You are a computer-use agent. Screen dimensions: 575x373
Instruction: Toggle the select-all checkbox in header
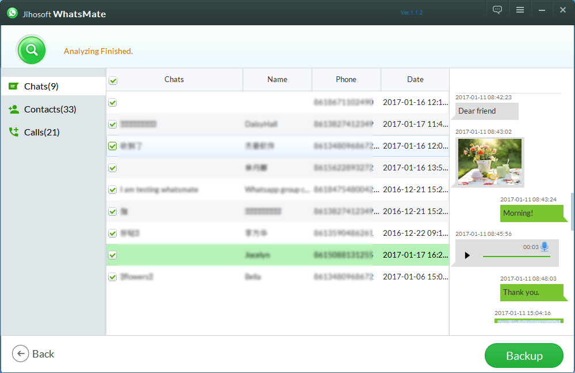(x=113, y=80)
